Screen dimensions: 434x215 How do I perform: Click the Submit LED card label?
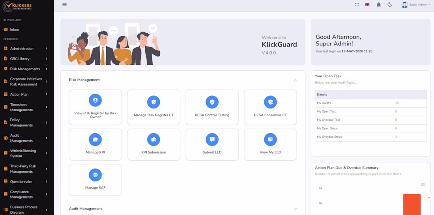click(212, 152)
